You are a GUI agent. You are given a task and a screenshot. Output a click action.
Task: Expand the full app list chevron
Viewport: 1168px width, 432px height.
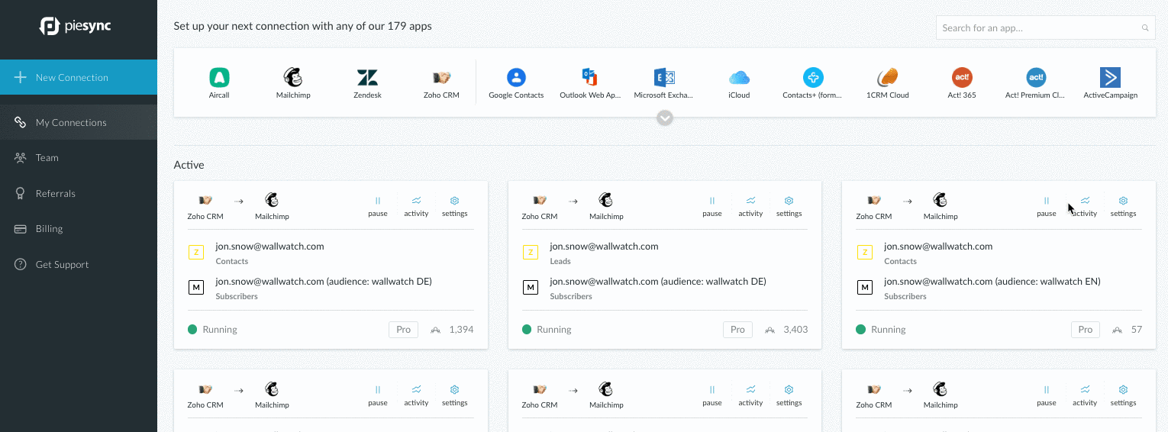(665, 118)
